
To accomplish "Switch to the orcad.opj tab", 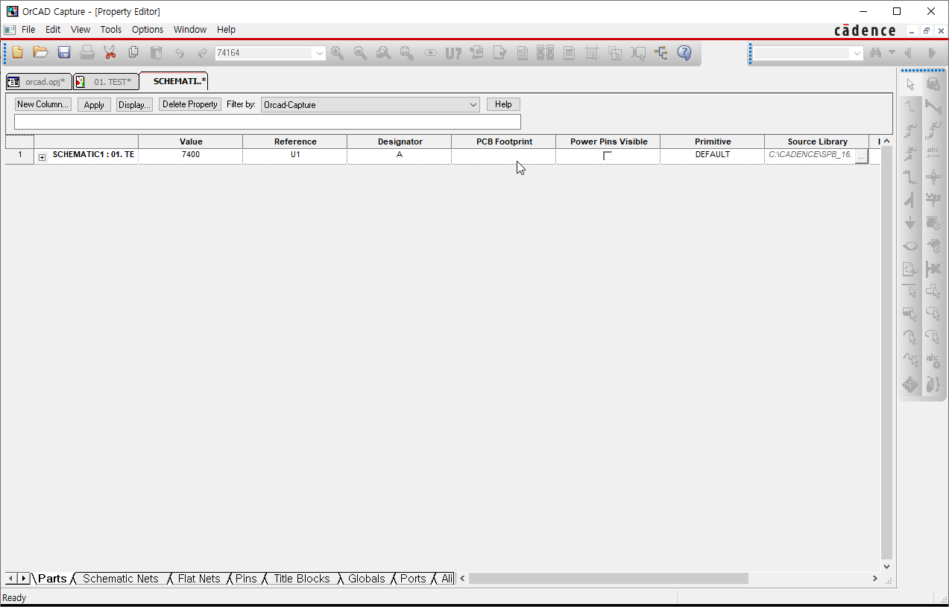I will 39,82.
